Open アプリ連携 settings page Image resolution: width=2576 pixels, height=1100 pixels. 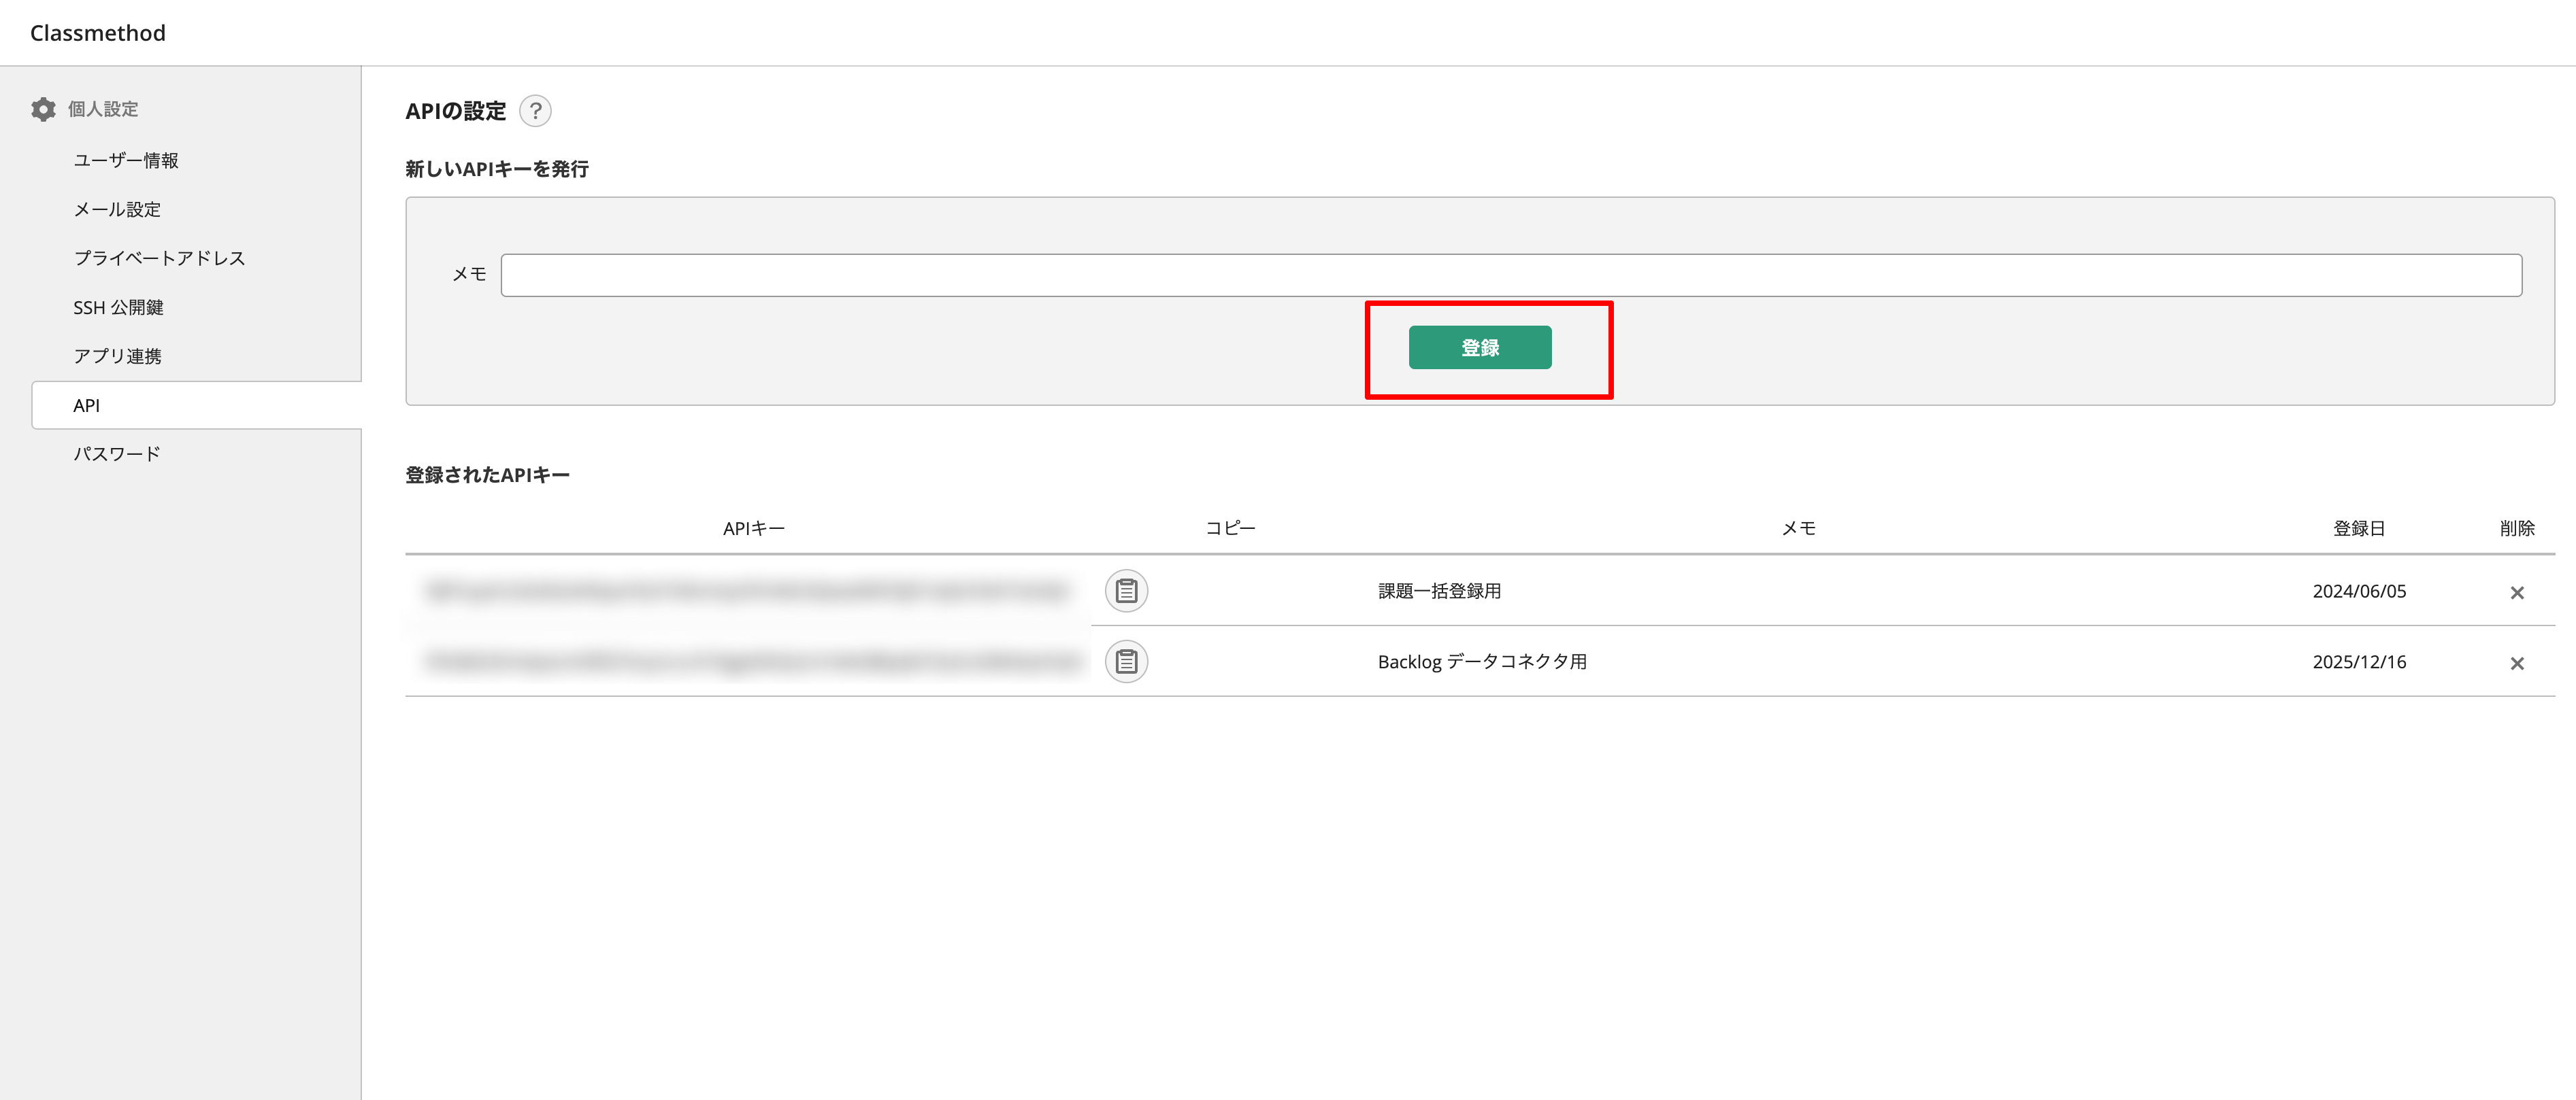click(117, 356)
